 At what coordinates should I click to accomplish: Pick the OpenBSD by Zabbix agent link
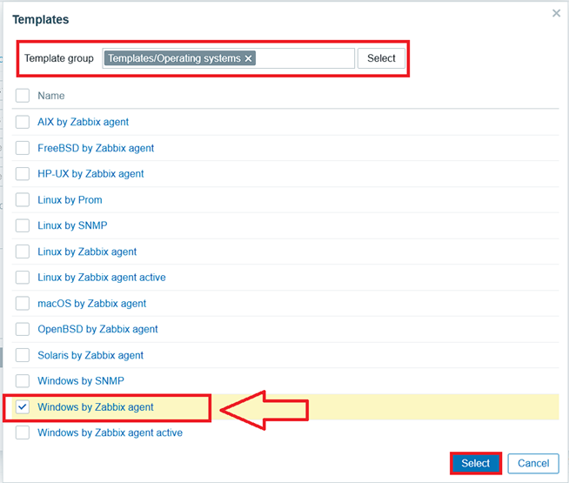97,329
